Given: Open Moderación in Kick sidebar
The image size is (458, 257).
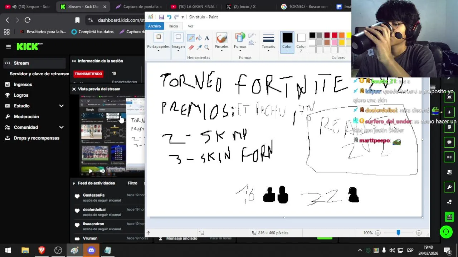Looking at the screenshot, I should [26, 117].
